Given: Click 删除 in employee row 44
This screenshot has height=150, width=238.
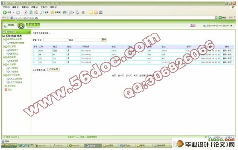Looking at the screenshot, I should pyautogui.click(x=224, y=55).
